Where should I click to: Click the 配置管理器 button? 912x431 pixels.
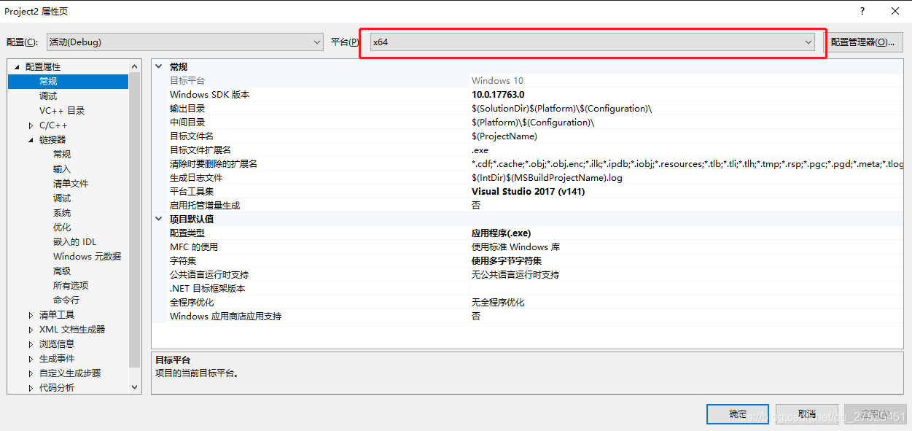[865, 42]
